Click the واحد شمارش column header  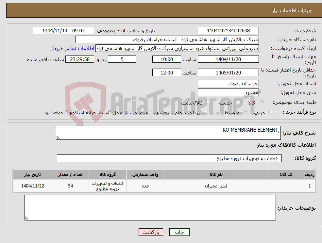[x=145, y=174]
